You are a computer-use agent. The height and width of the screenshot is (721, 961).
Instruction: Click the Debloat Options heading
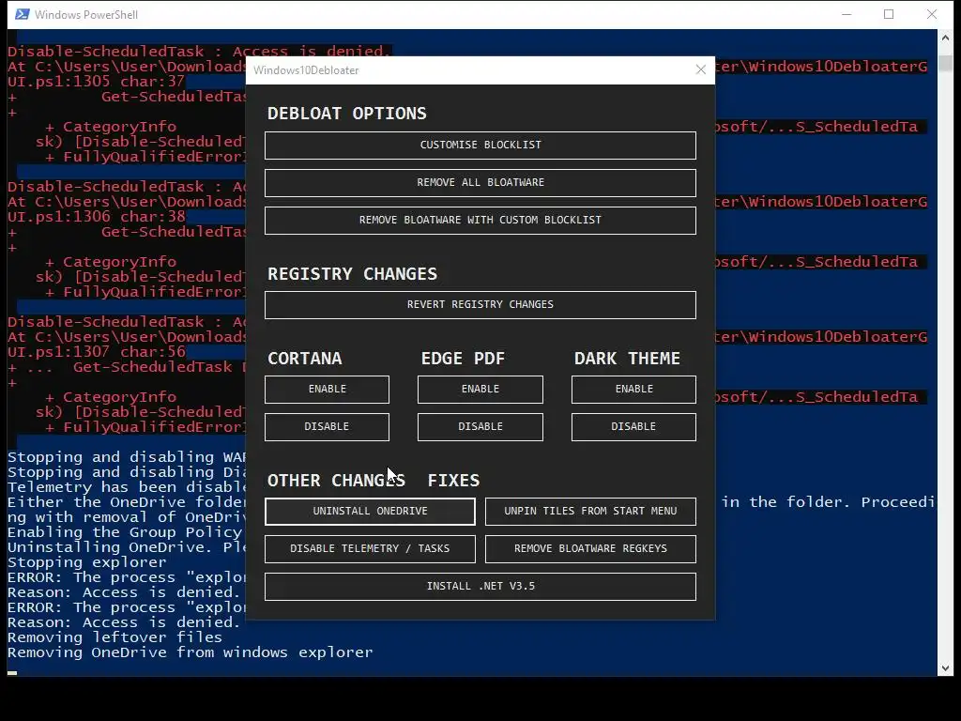click(x=347, y=114)
